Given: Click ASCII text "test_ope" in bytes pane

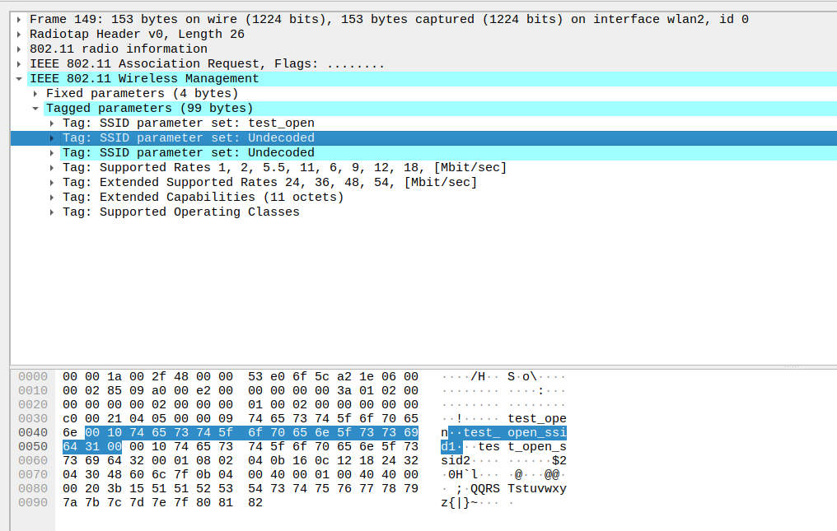Looking at the screenshot, I should 537,417.
